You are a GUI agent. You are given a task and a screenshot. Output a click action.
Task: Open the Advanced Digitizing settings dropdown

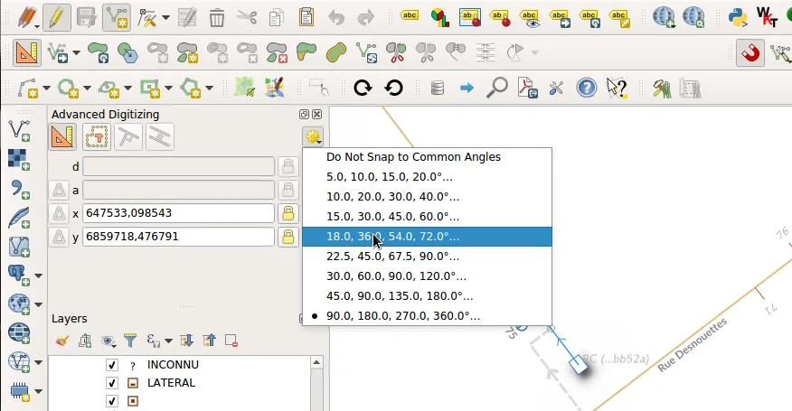pos(313,137)
